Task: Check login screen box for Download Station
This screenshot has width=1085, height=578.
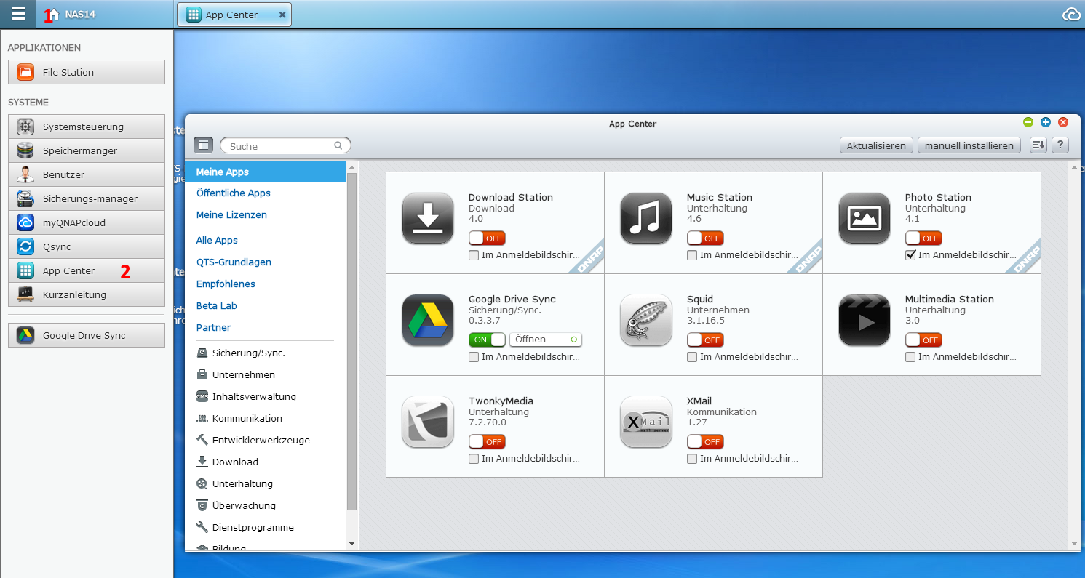Action: (x=474, y=255)
